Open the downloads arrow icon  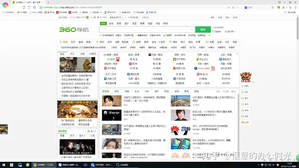pos(290,7)
